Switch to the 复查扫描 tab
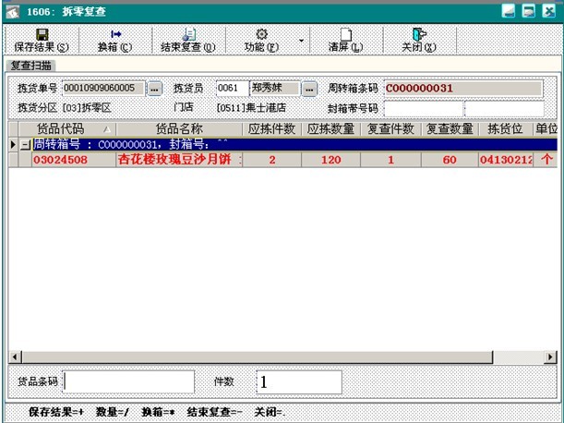The width and height of the screenshot is (564, 423). coord(31,66)
